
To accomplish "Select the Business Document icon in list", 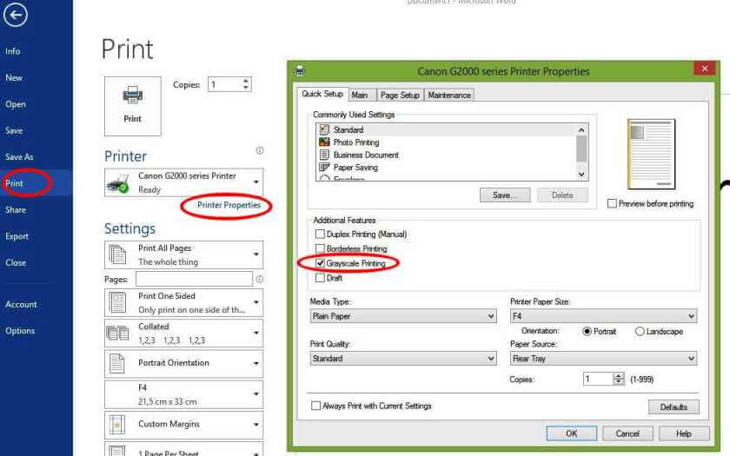I will coord(324,155).
